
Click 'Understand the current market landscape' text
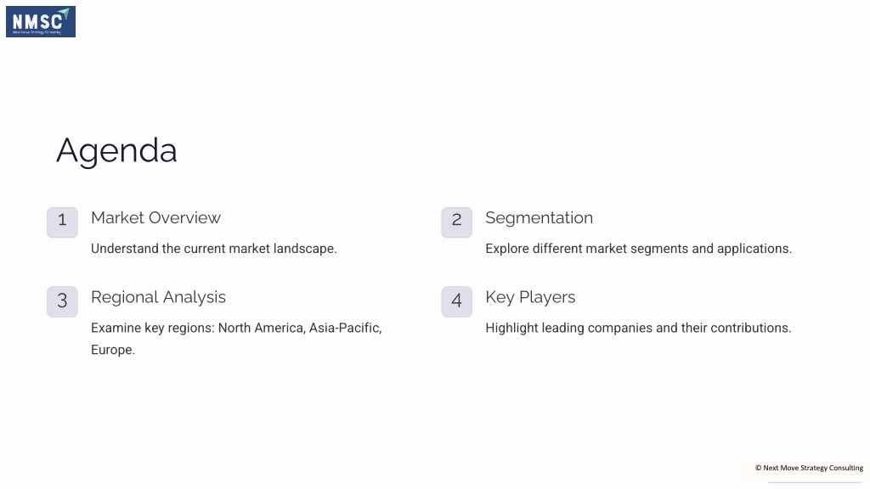[x=213, y=249]
